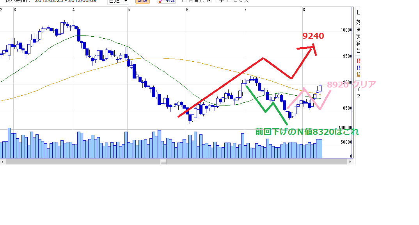Click the 消去 erase button
Viewport: 419px width, 225px height.
point(167,1)
